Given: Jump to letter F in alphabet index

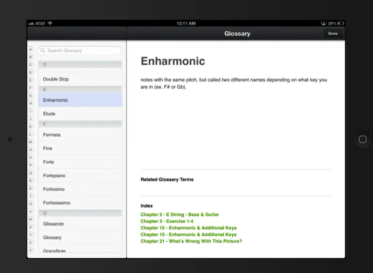Looking at the screenshot, I should [x=30, y=88].
